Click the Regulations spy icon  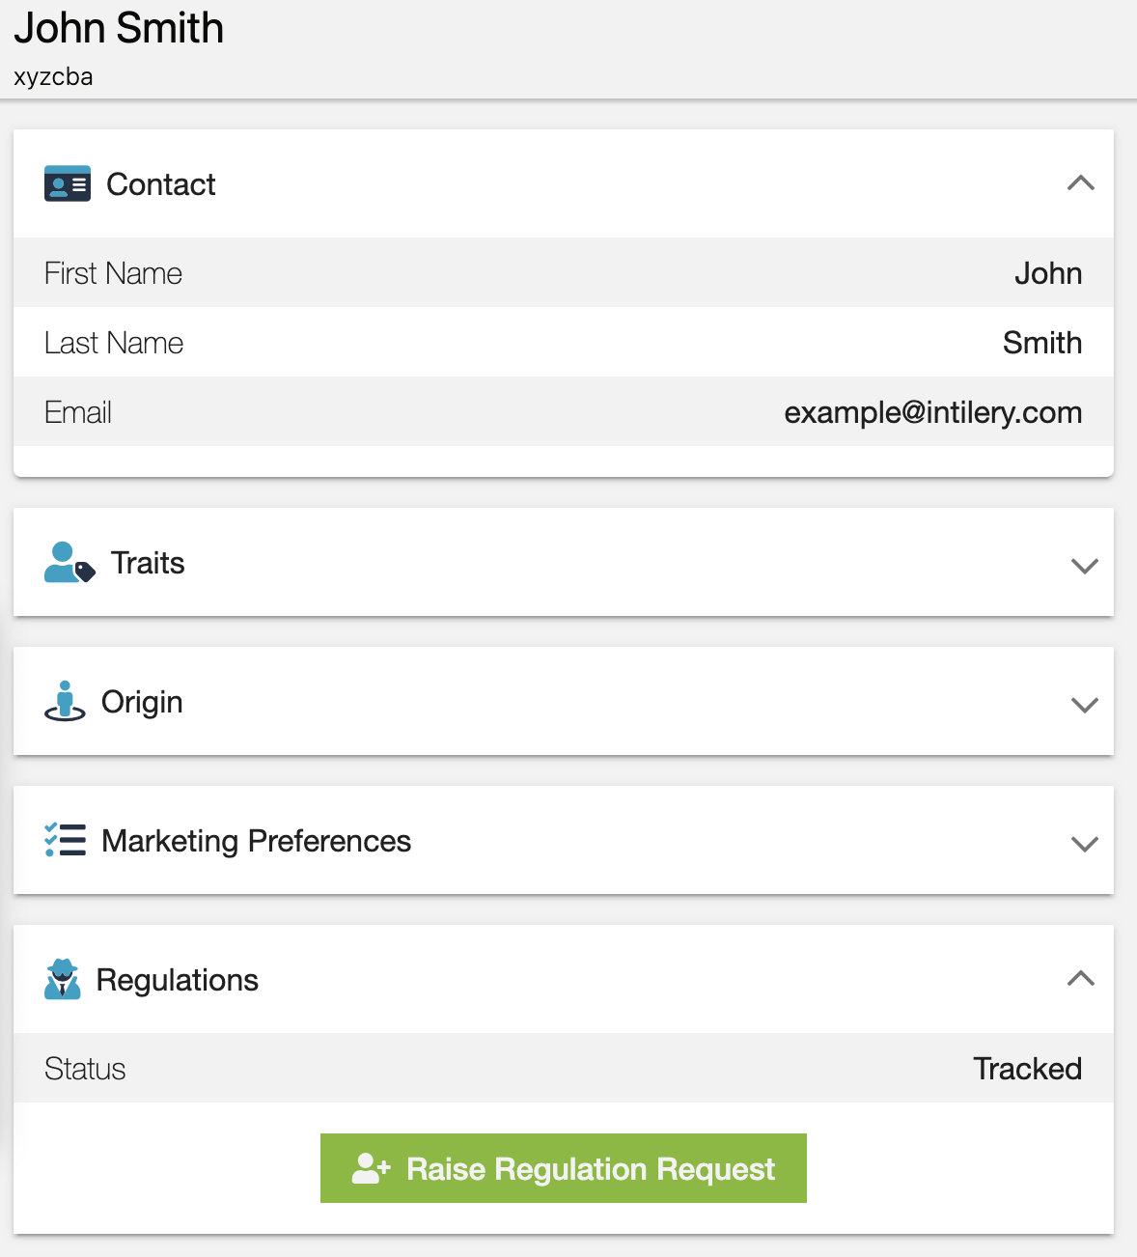coord(63,979)
